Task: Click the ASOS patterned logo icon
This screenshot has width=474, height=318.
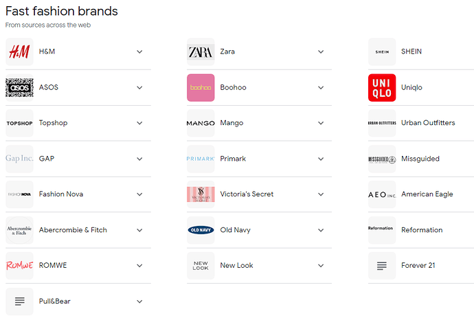Action: pos(19,87)
